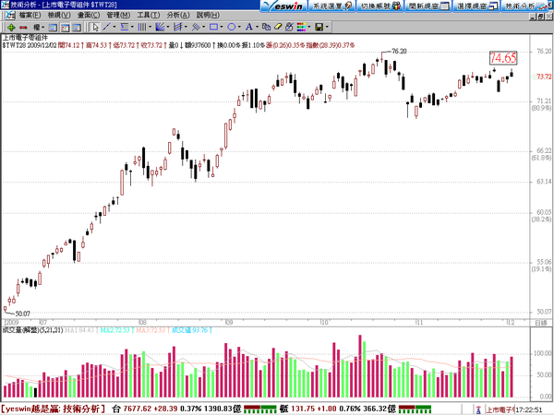The width and height of the screenshot is (554, 415).
Task: Open the 說明(H) menu
Action: [x=208, y=15]
